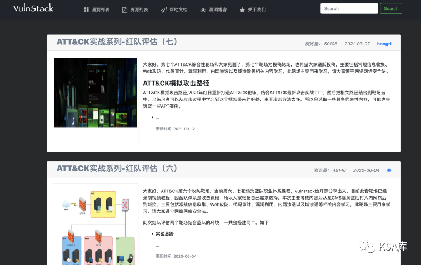The width and height of the screenshot is (421, 265).
Task: Click the document icon beside 资源列表
Action: (124, 10)
